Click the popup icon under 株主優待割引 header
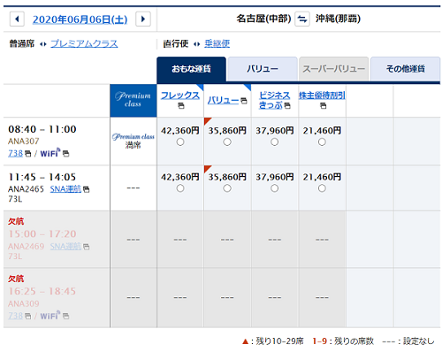The height and width of the screenshot is (352, 442). (324, 106)
